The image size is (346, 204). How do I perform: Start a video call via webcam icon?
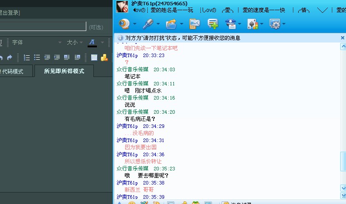(124, 24)
